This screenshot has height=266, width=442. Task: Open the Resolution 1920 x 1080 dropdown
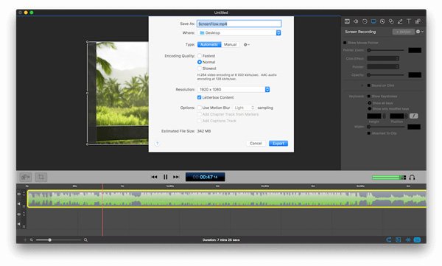(234, 89)
